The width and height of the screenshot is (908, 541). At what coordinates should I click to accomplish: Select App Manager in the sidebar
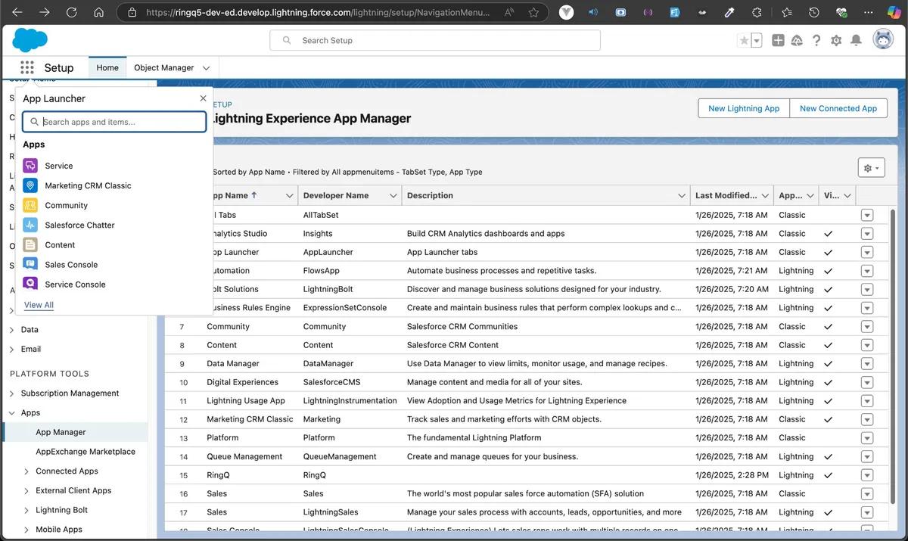(61, 432)
